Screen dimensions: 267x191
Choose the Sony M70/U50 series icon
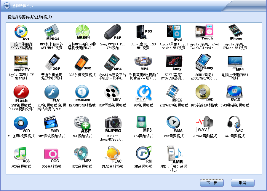click(174, 63)
